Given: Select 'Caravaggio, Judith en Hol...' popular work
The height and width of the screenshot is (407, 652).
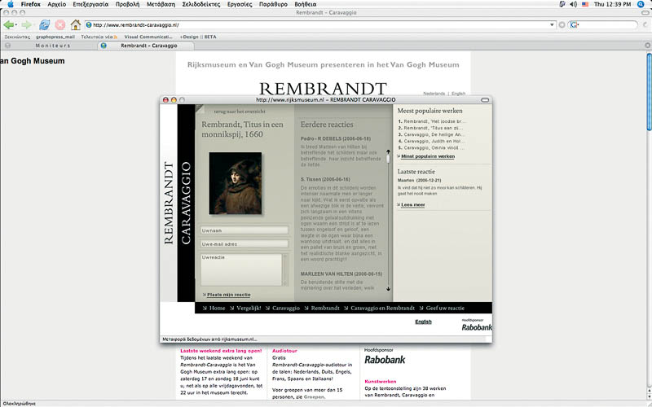Looking at the screenshot, I should coord(434,141).
